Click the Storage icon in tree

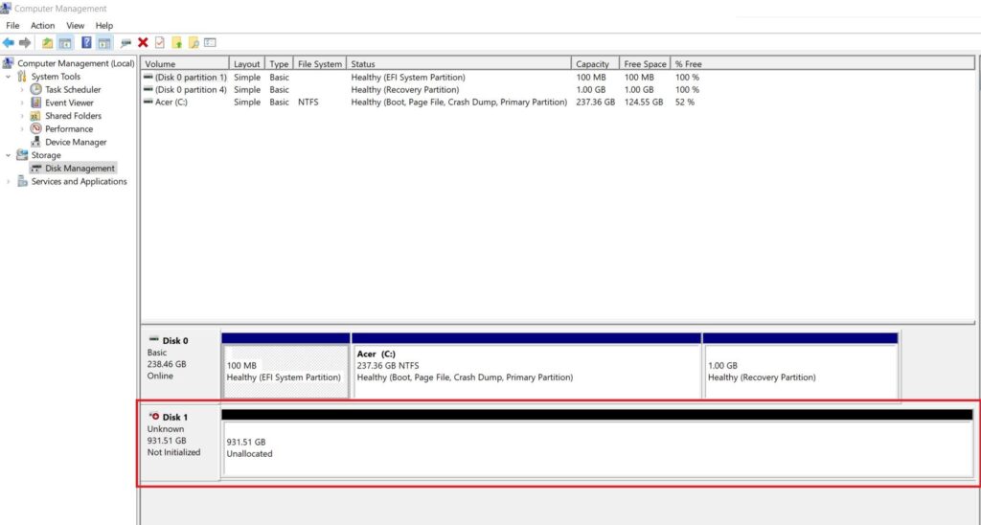23,155
